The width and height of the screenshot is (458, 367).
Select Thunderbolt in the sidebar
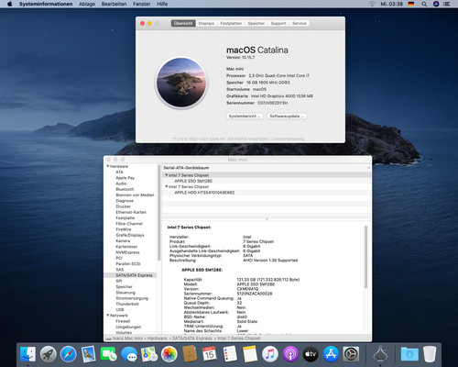pyautogui.click(x=127, y=304)
